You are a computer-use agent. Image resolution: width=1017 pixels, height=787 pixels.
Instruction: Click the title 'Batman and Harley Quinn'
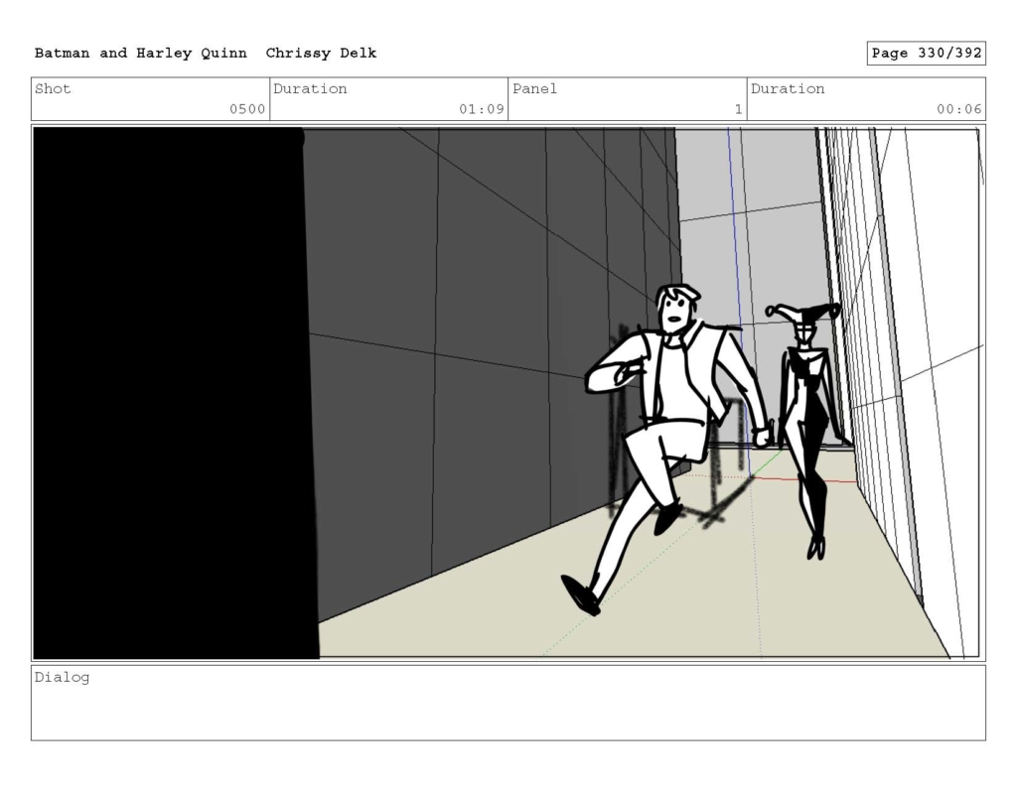pyautogui.click(x=141, y=54)
